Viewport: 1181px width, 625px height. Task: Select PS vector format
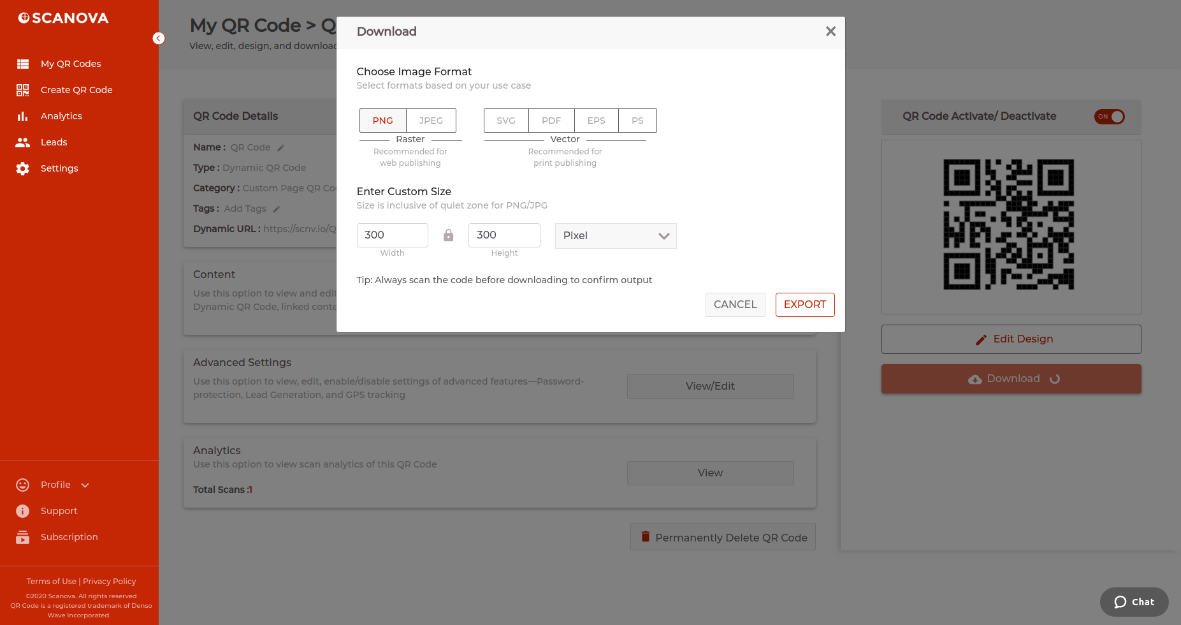point(637,121)
